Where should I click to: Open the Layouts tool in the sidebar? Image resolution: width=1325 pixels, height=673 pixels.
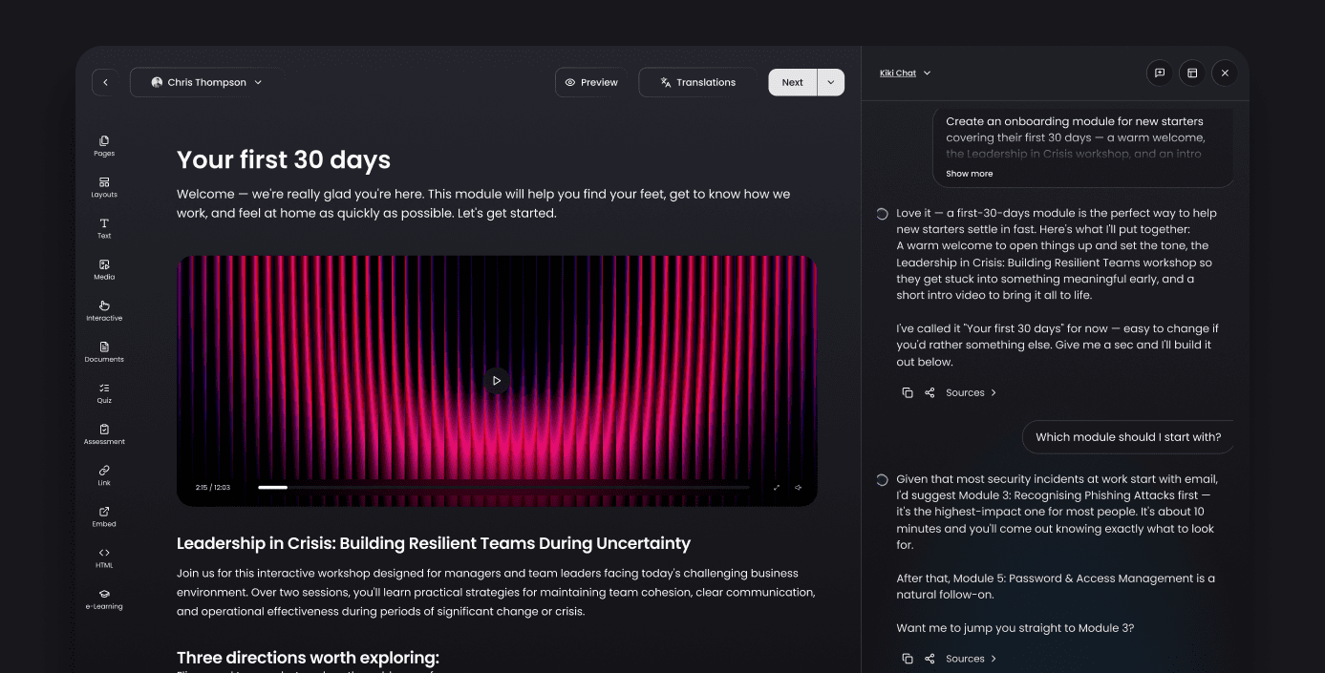point(104,186)
